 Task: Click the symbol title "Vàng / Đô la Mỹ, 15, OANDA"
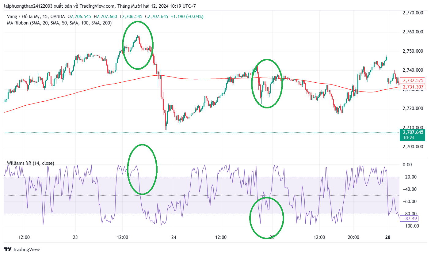tap(36, 17)
